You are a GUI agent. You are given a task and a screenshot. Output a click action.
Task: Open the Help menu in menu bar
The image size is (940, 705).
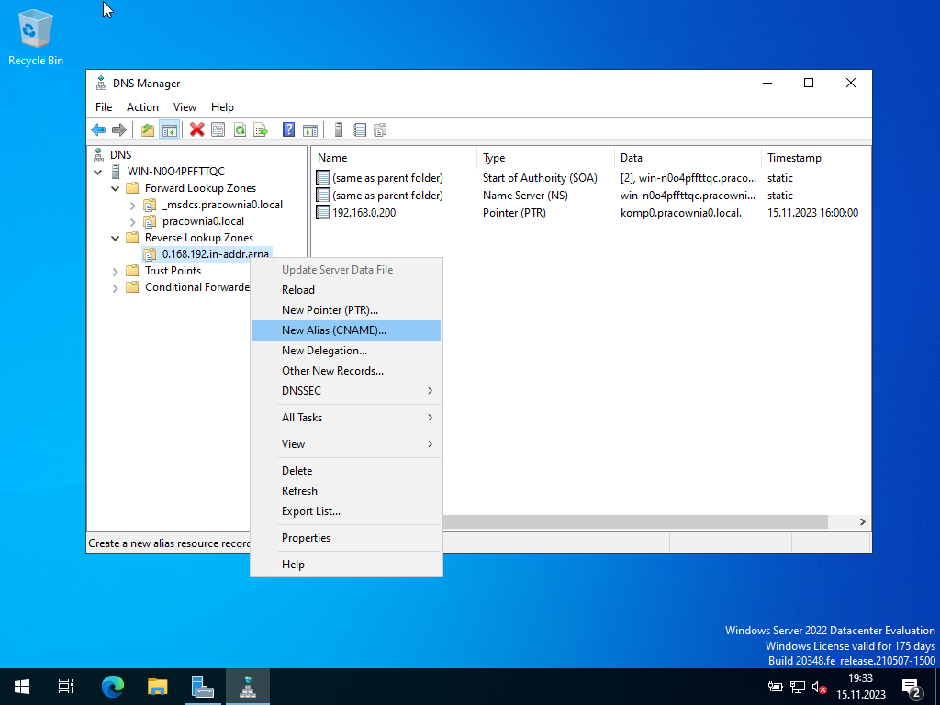(x=222, y=107)
